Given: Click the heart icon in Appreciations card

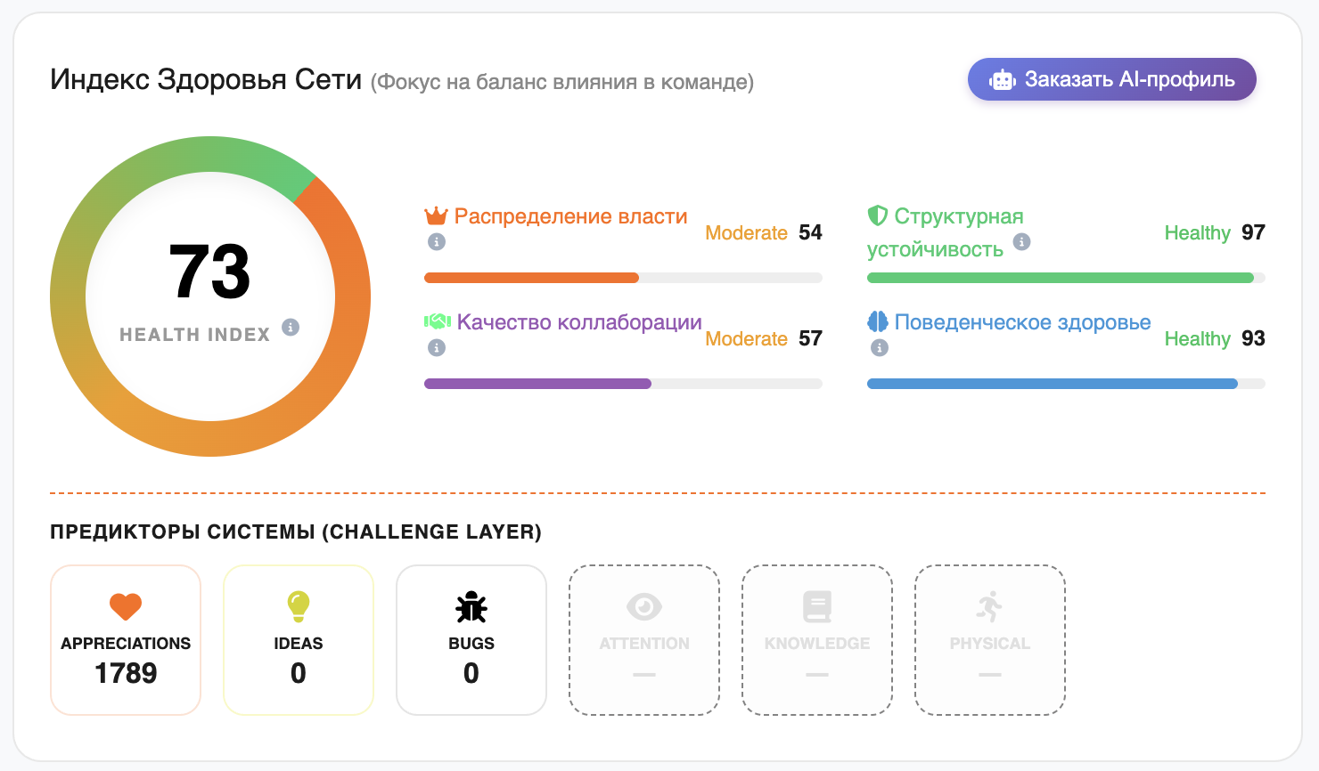Looking at the screenshot, I should [126, 606].
